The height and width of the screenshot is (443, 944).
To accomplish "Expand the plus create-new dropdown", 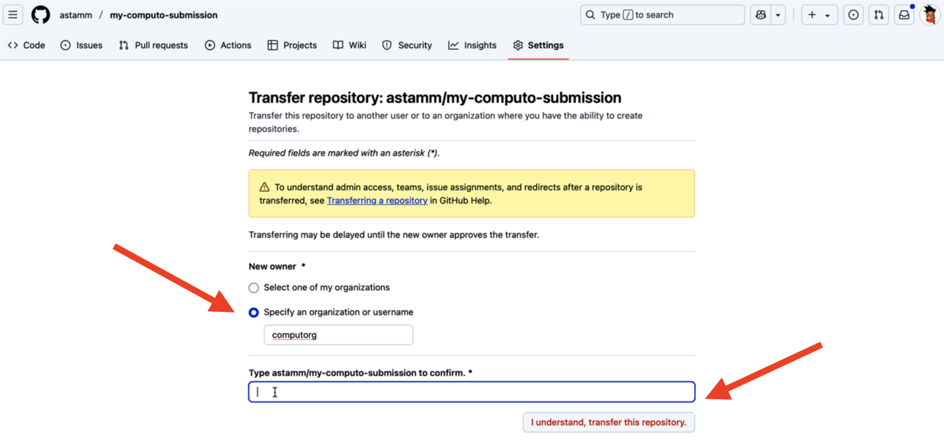I will tap(820, 15).
